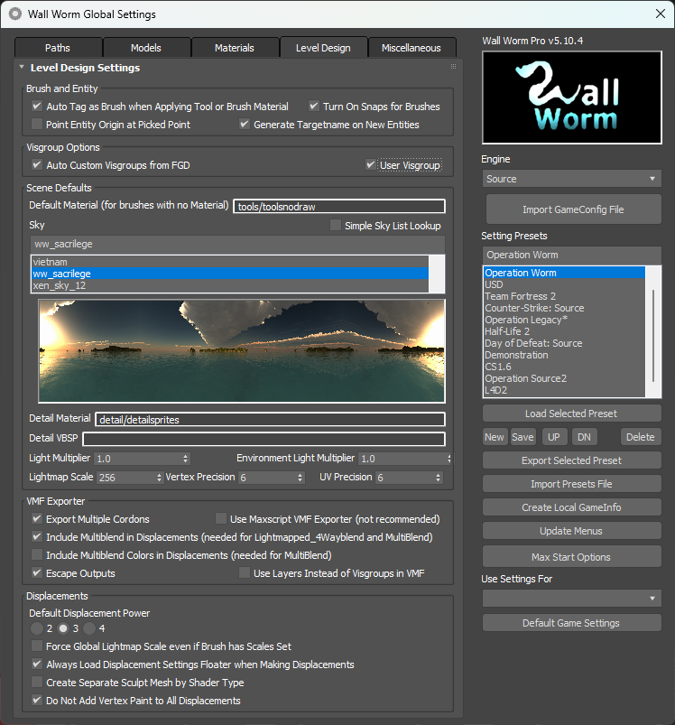675x725 pixels.
Task: Click the UV Precision spinner arrows
Action: (438, 478)
